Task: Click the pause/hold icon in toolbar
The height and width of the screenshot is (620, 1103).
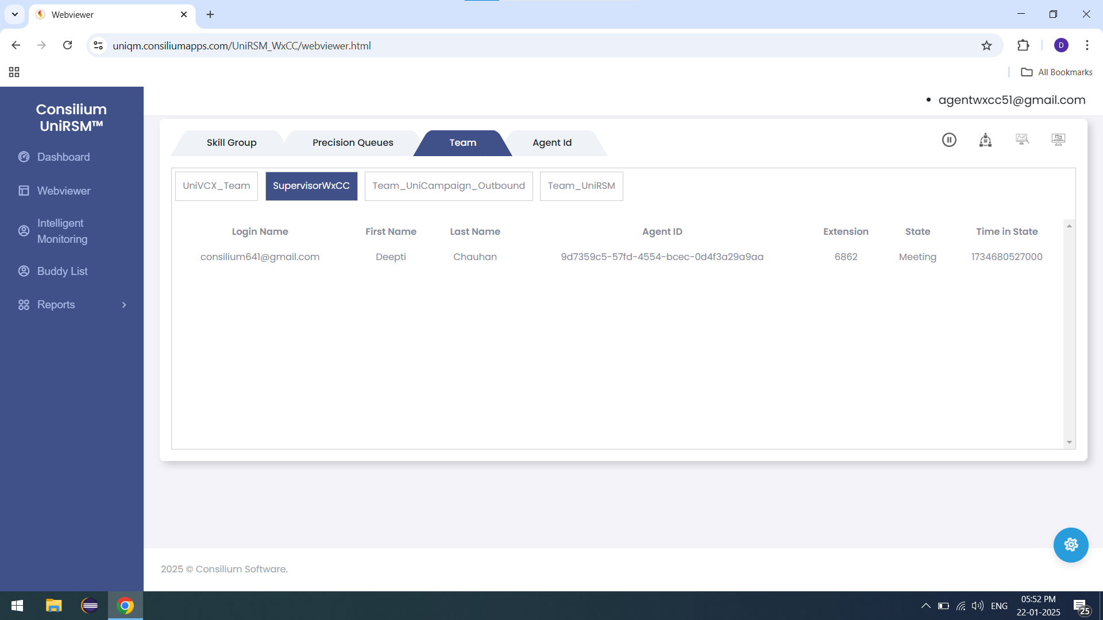Action: coord(948,138)
